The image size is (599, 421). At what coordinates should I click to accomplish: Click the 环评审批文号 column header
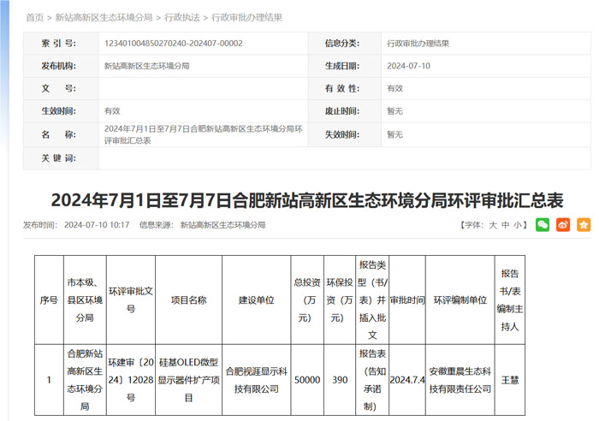[x=131, y=299]
